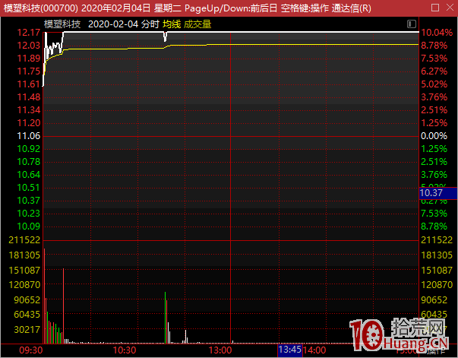This screenshot has height=358, width=458.
Task: Click the 10:30 time axis label
Action: pyautogui.click(x=125, y=350)
